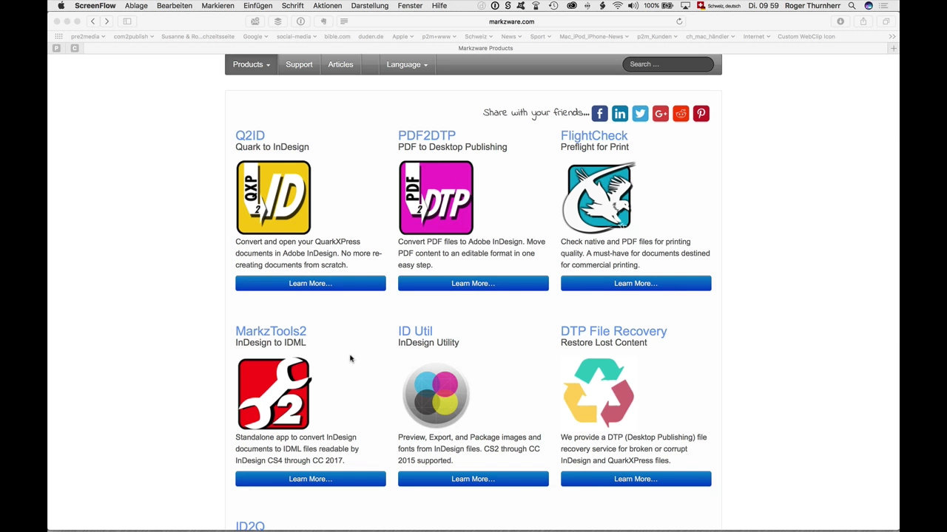This screenshot has width=947, height=532.
Task: Open the FlightCheck title link
Action: point(594,135)
